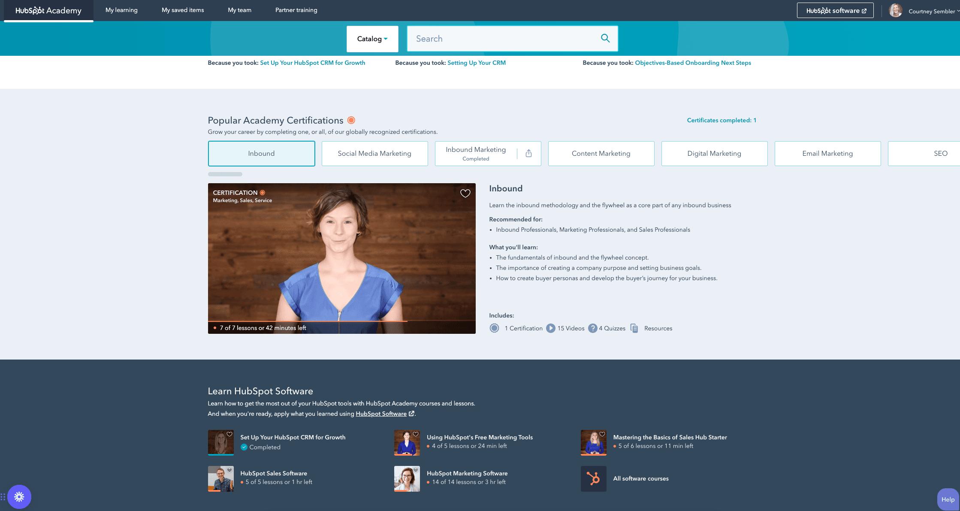The image size is (960, 511).
Task: Select the Inbound certification tab
Action: click(262, 154)
